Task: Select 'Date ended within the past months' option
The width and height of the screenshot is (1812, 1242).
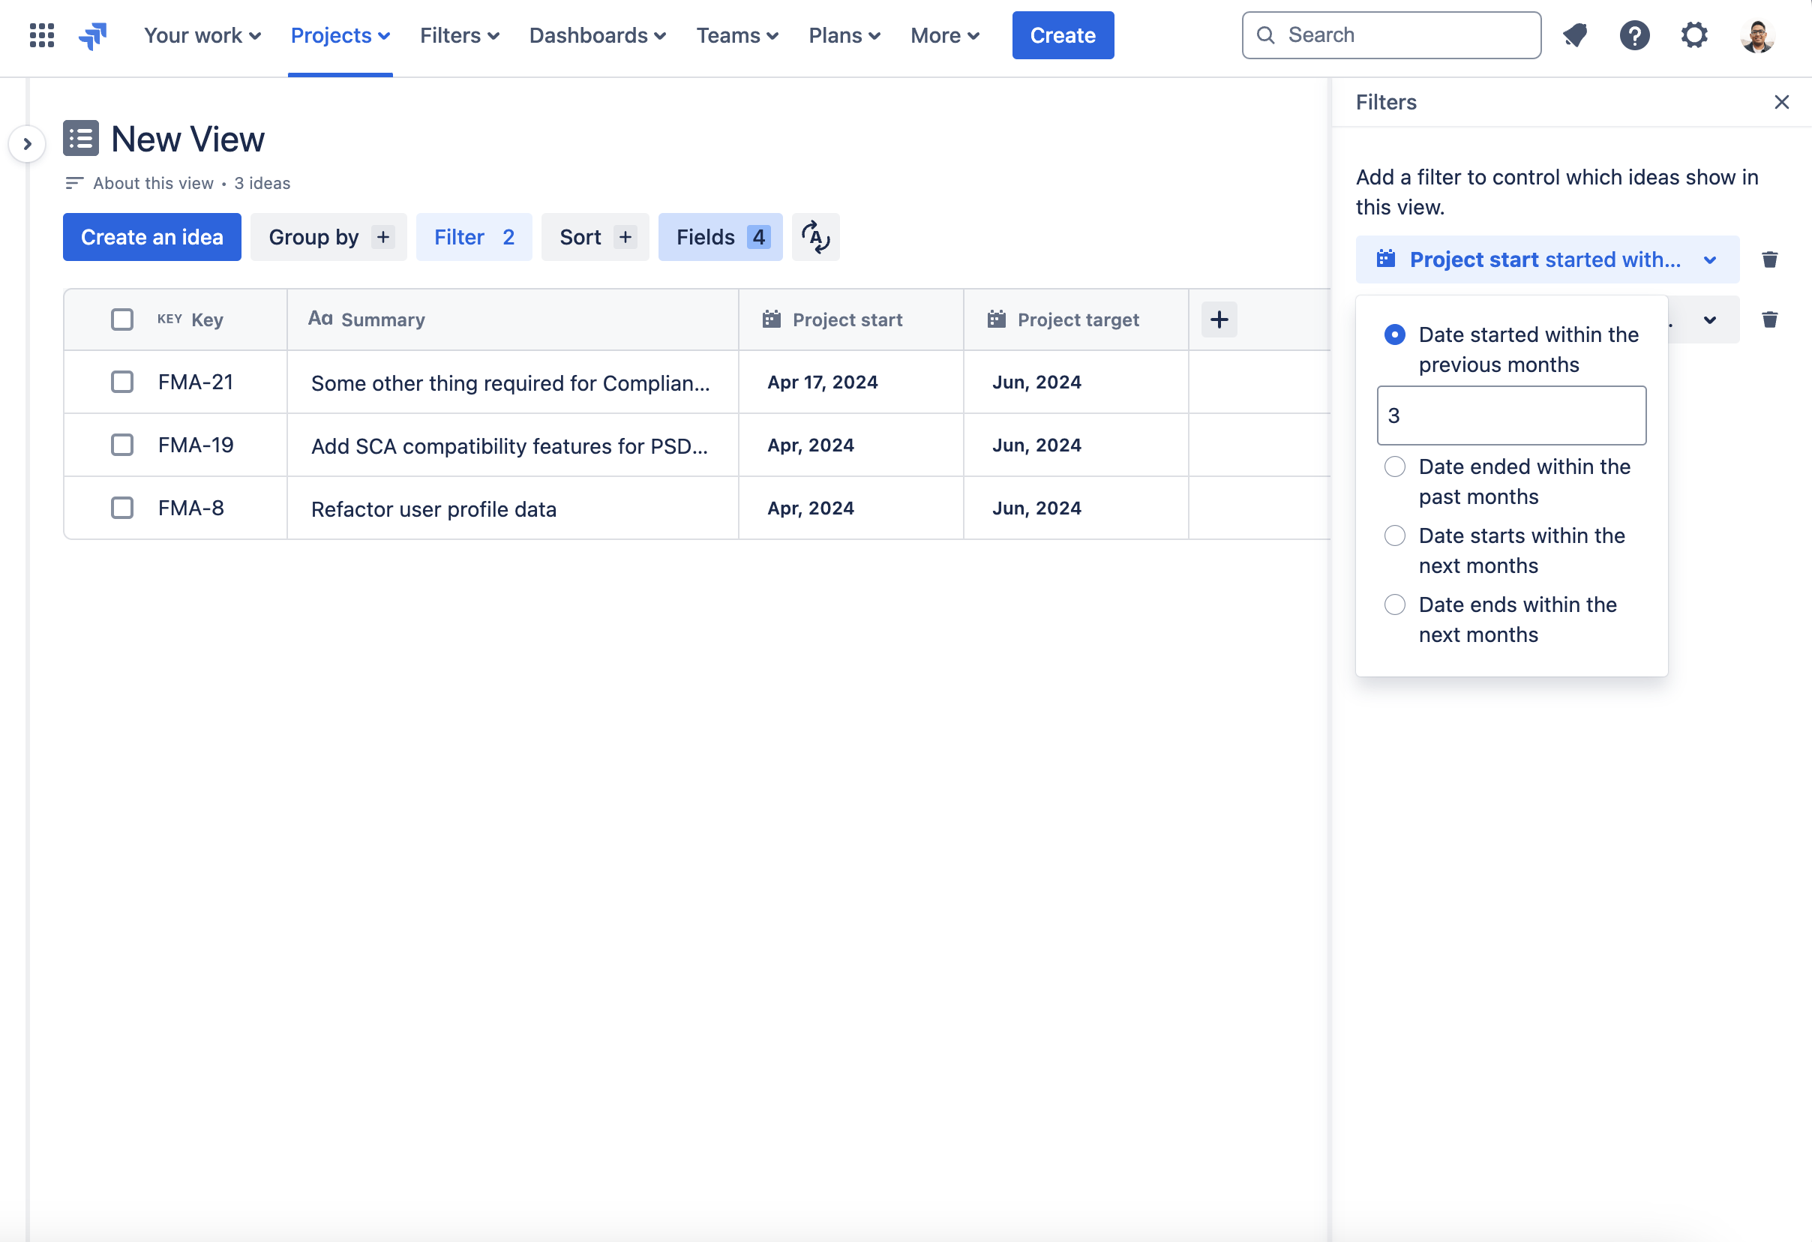Action: pos(1395,466)
